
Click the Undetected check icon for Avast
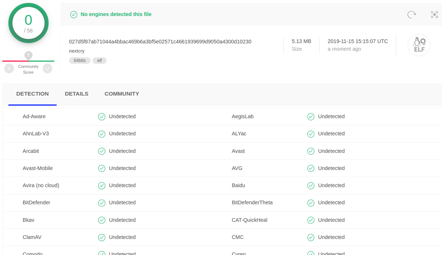click(311, 151)
